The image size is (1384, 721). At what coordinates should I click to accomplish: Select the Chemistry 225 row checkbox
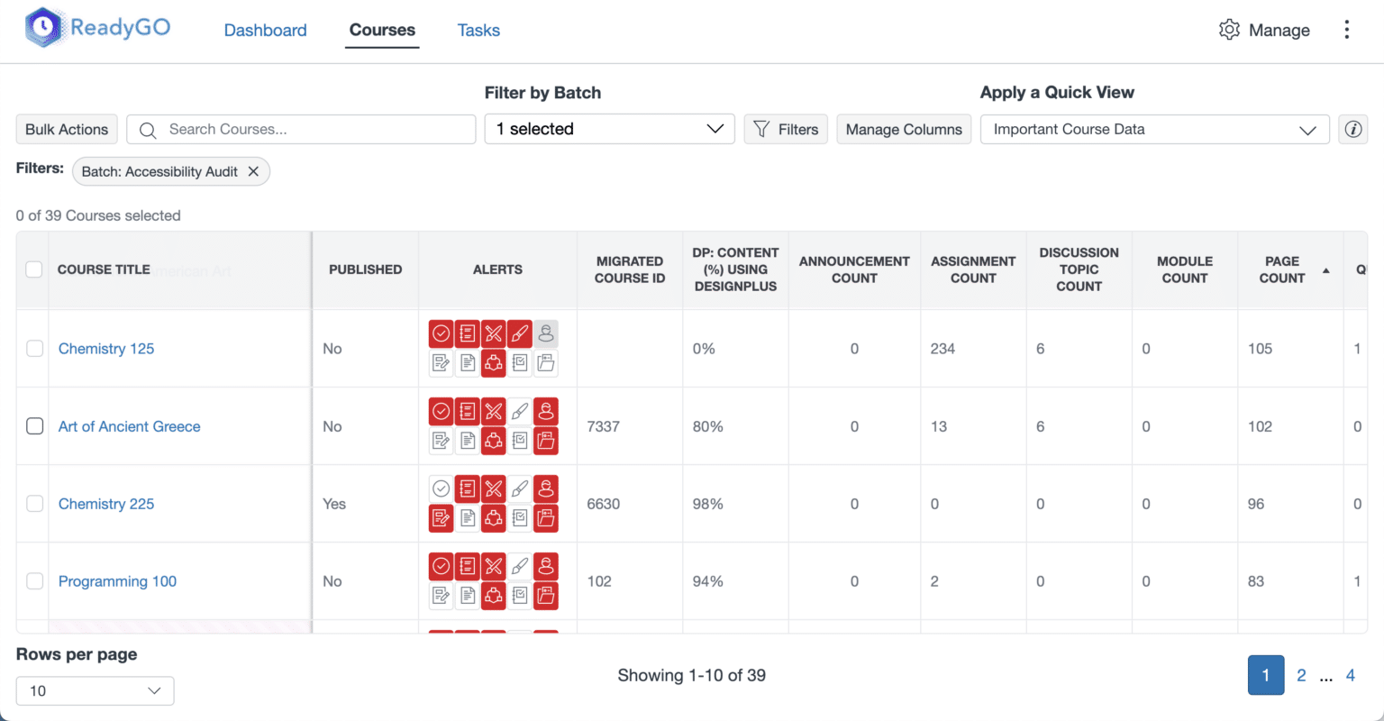(34, 504)
